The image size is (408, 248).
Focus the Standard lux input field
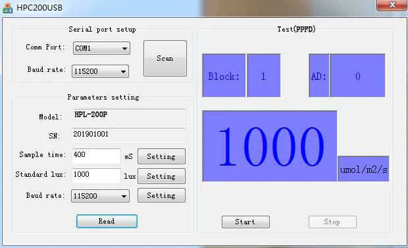click(96, 175)
